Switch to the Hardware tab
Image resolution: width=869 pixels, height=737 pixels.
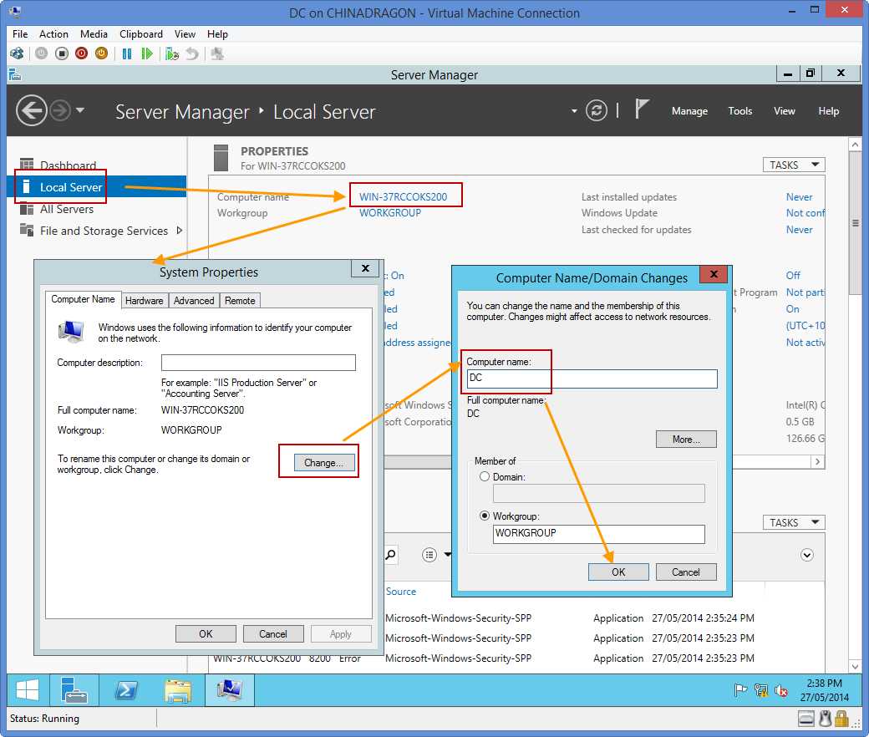[144, 300]
